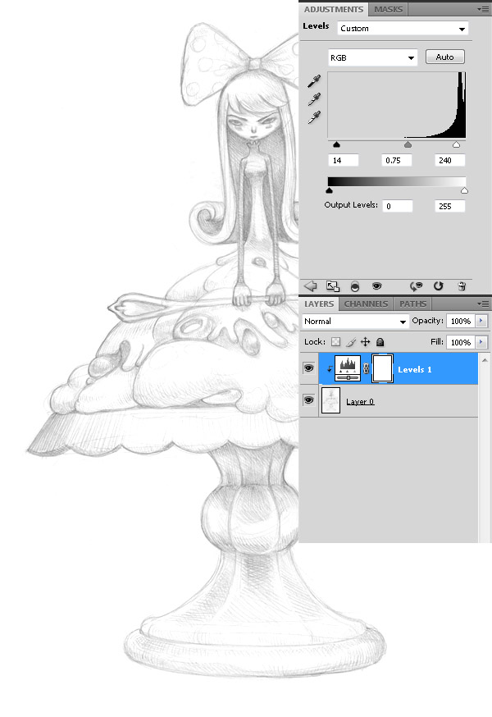Screen dimensions: 492x717
Task: Toggle adjustment layer visibility eye in Adjustments panel
Action: click(376, 285)
